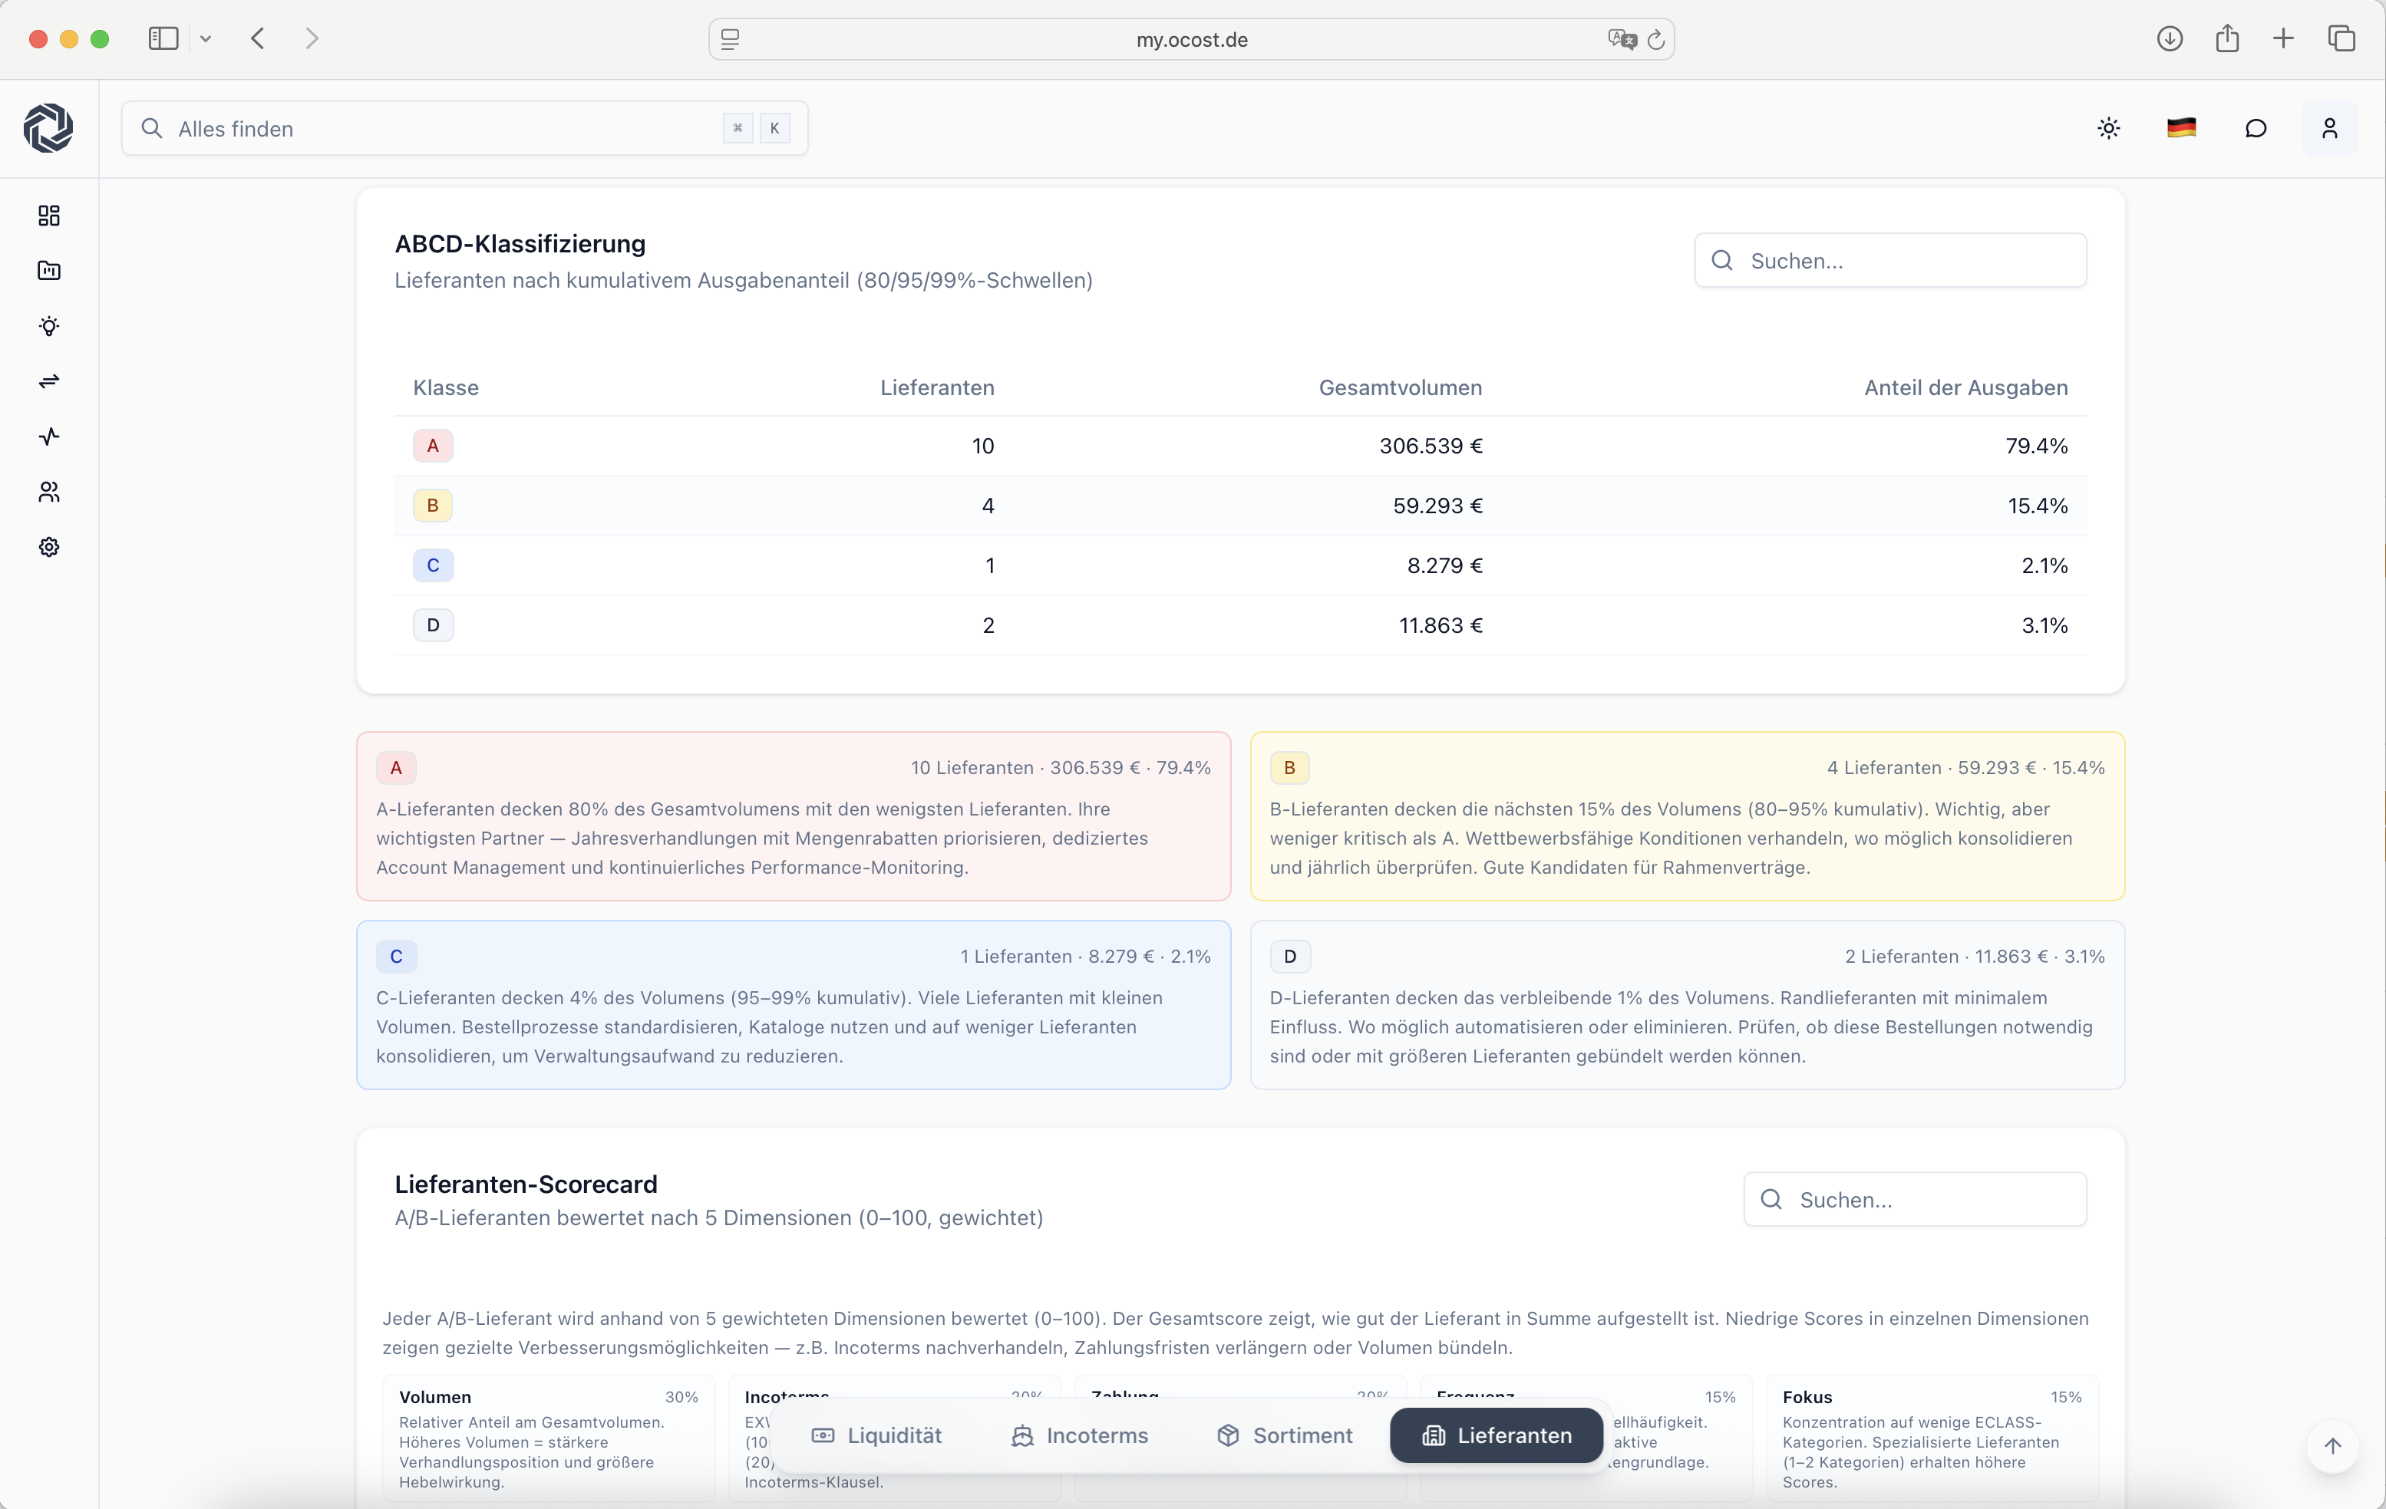Click the 79.4% share cell
2386x1509 pixels.
2036,446
